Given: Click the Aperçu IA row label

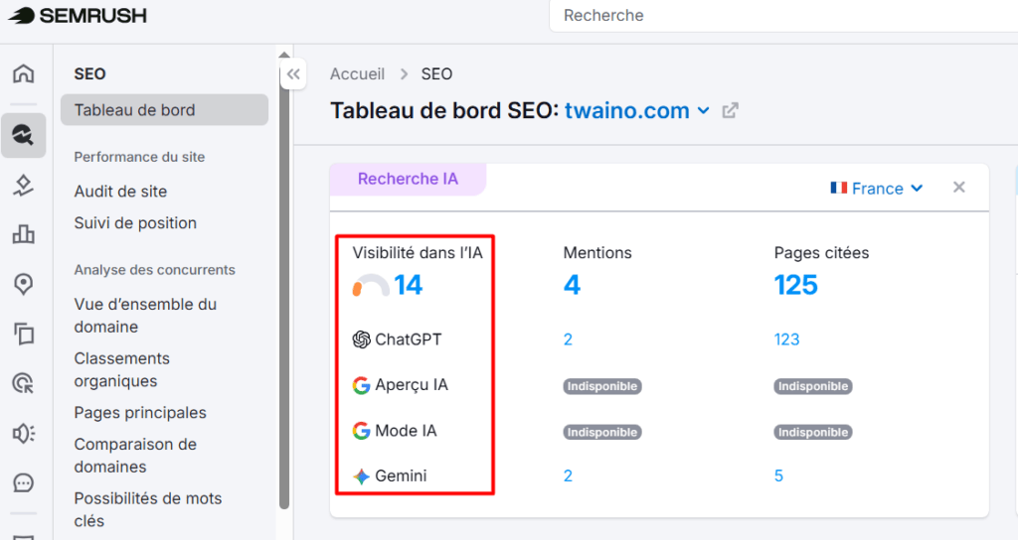Looking at the screenshot, I should pyautogui.click(x=412, y=385).
